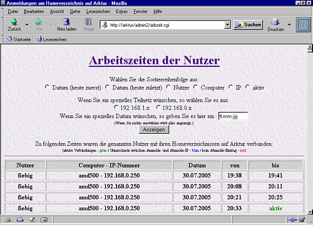
Task: Choose the 192.168.0.x subnet radio button
Action: click(158, 107)
